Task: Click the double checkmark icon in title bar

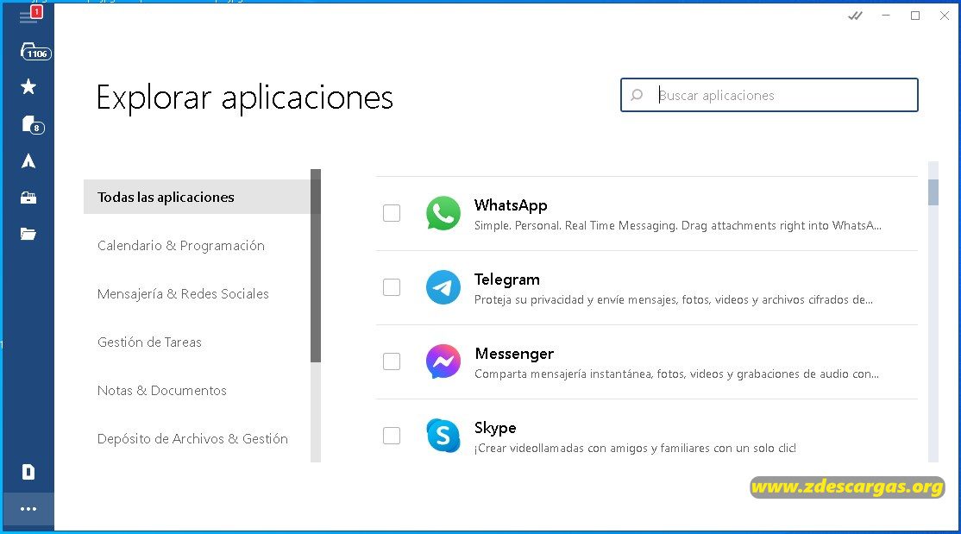Action: [x=855, y=16]
